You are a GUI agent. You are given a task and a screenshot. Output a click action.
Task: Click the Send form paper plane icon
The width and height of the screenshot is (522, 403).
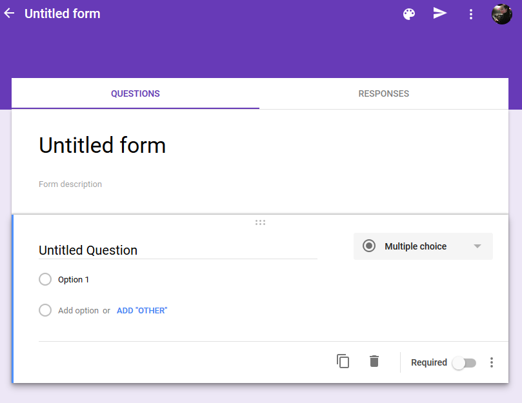tap(440, 14)
